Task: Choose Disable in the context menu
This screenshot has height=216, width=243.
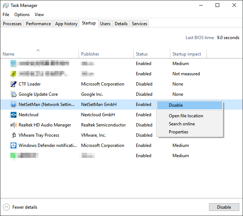Action: 176,105
